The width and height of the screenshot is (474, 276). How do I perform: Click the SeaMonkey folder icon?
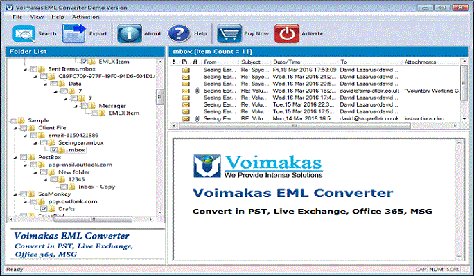pyautogui.click(x=31, y=194)
